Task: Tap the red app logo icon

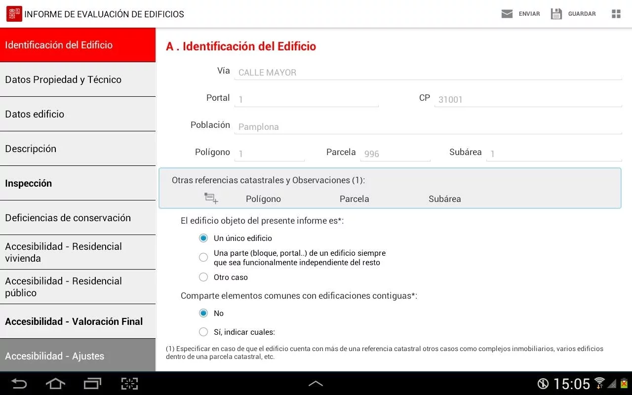Action: 14,14
